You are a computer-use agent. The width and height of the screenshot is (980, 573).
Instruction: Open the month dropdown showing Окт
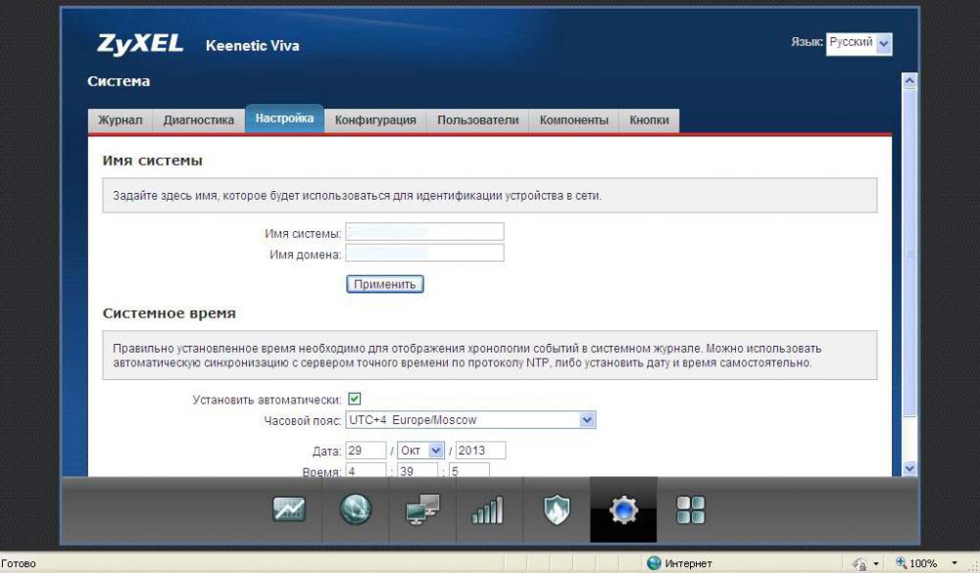(420, 451)
